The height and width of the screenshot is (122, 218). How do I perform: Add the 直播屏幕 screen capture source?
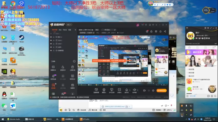96,91
